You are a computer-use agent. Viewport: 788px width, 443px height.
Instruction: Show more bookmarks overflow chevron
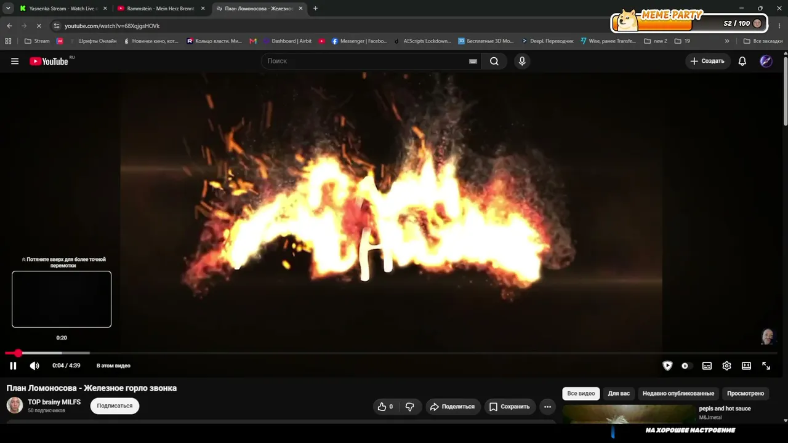[727, 41]
